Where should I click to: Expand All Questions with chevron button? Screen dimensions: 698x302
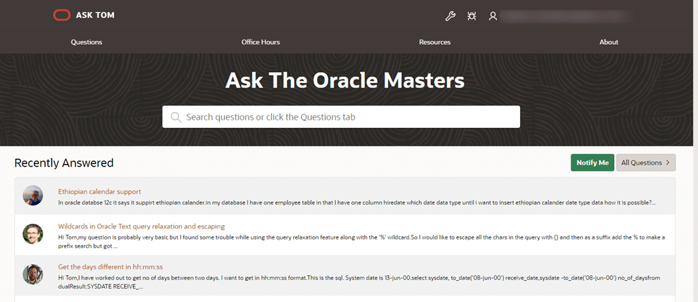[x=646, y=163]
